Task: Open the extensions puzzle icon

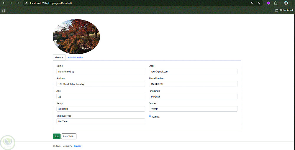Action: [x=276, y=3]
